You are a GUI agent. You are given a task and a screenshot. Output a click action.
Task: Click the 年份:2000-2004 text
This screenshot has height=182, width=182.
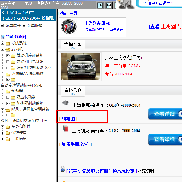tap(119, 74)
